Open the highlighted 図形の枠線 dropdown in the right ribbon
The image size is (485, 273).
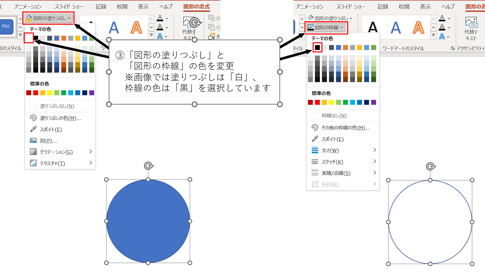pos(326,27)
